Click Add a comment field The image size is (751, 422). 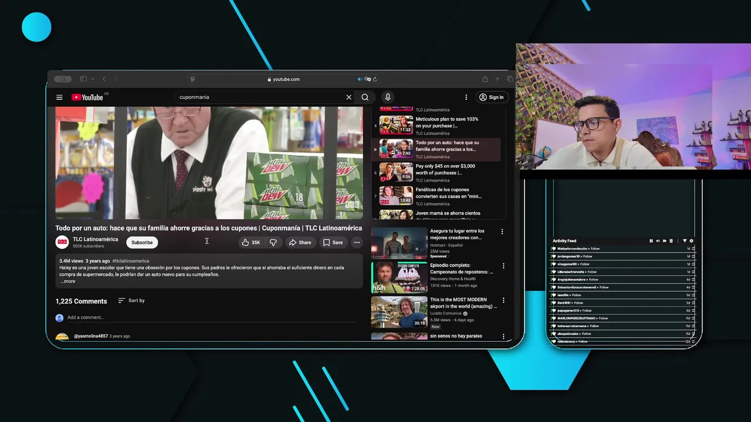point(214,318)
